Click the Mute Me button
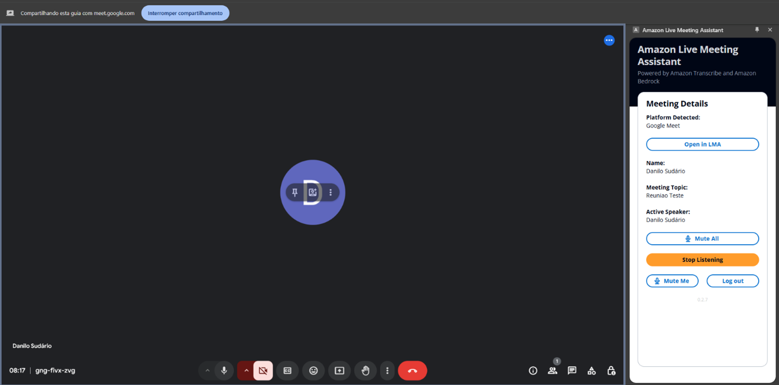The height and width of the screenshot is (385, 779). (672, 281)
